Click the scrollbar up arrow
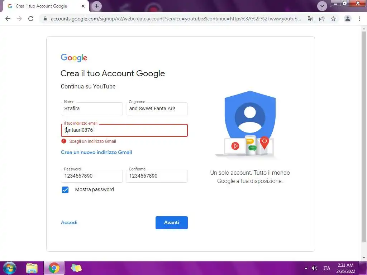Viewport: 367px width, 275px height. click(364, 29)
